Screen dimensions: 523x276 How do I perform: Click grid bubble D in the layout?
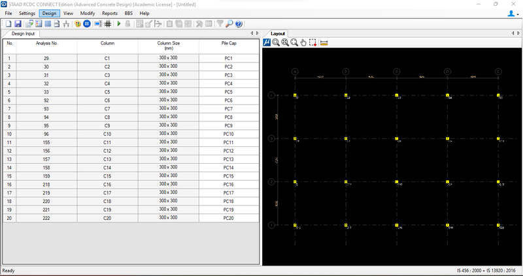click(448, 72)
